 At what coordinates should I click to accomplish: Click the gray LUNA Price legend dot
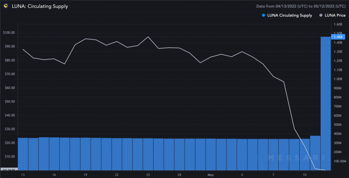[322, 15]
